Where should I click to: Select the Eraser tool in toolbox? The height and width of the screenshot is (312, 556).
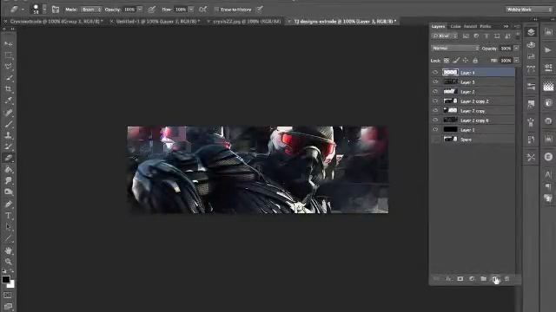click(8, 158)
